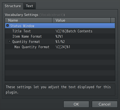This screenshot has width=120, height=110.
Task: Switch to the Structure tab
Action: pyautogui.click(x=13, y=6)
